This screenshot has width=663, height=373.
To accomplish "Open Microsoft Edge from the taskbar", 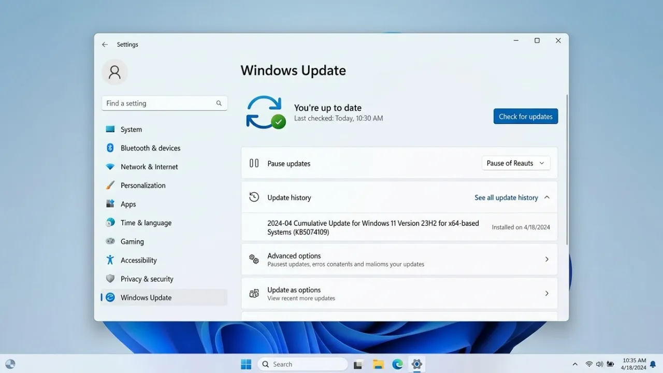I will (397, 364).
